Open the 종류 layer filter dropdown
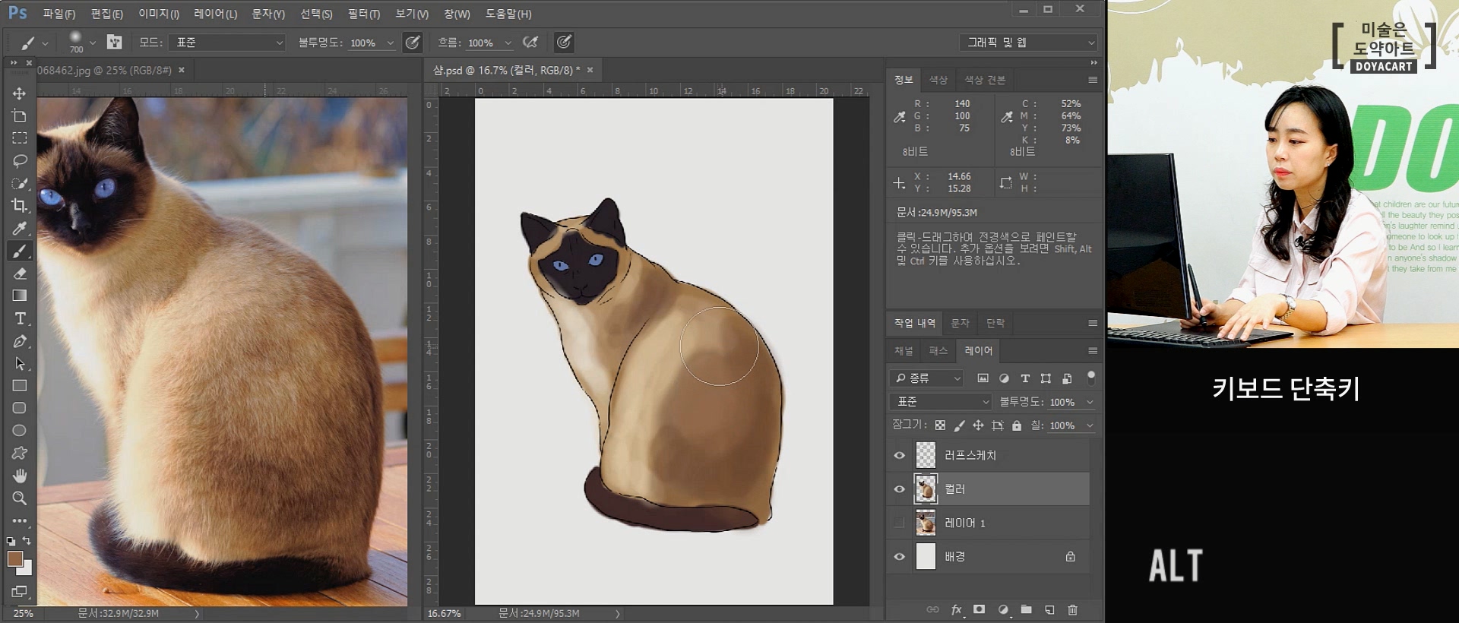This screenshot has width=1459, height=623. pyautogui.click(x=928, y=378)
